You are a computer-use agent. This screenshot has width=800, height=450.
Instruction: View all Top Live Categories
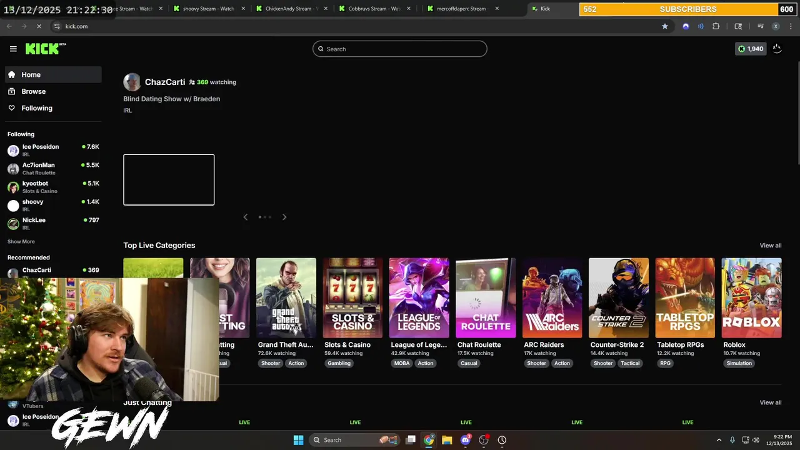coord(771,246)
